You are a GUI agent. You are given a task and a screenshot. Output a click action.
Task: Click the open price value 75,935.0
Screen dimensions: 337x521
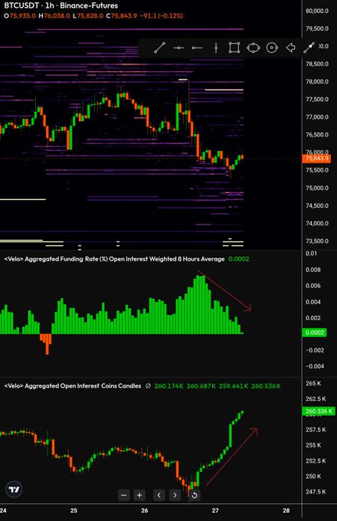22,15
